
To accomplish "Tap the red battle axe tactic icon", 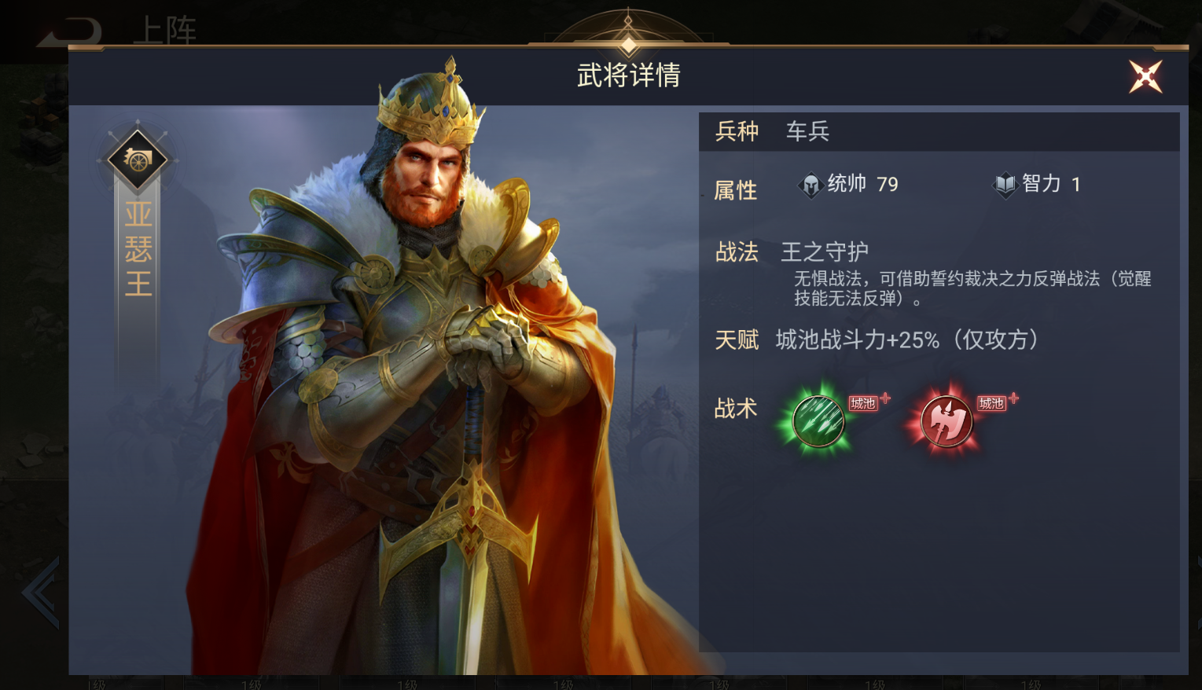I will [947, 421].
